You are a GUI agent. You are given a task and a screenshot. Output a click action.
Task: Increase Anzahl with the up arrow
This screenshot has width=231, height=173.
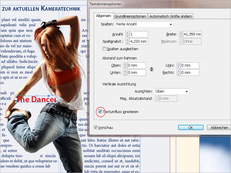tap(128, 33)
